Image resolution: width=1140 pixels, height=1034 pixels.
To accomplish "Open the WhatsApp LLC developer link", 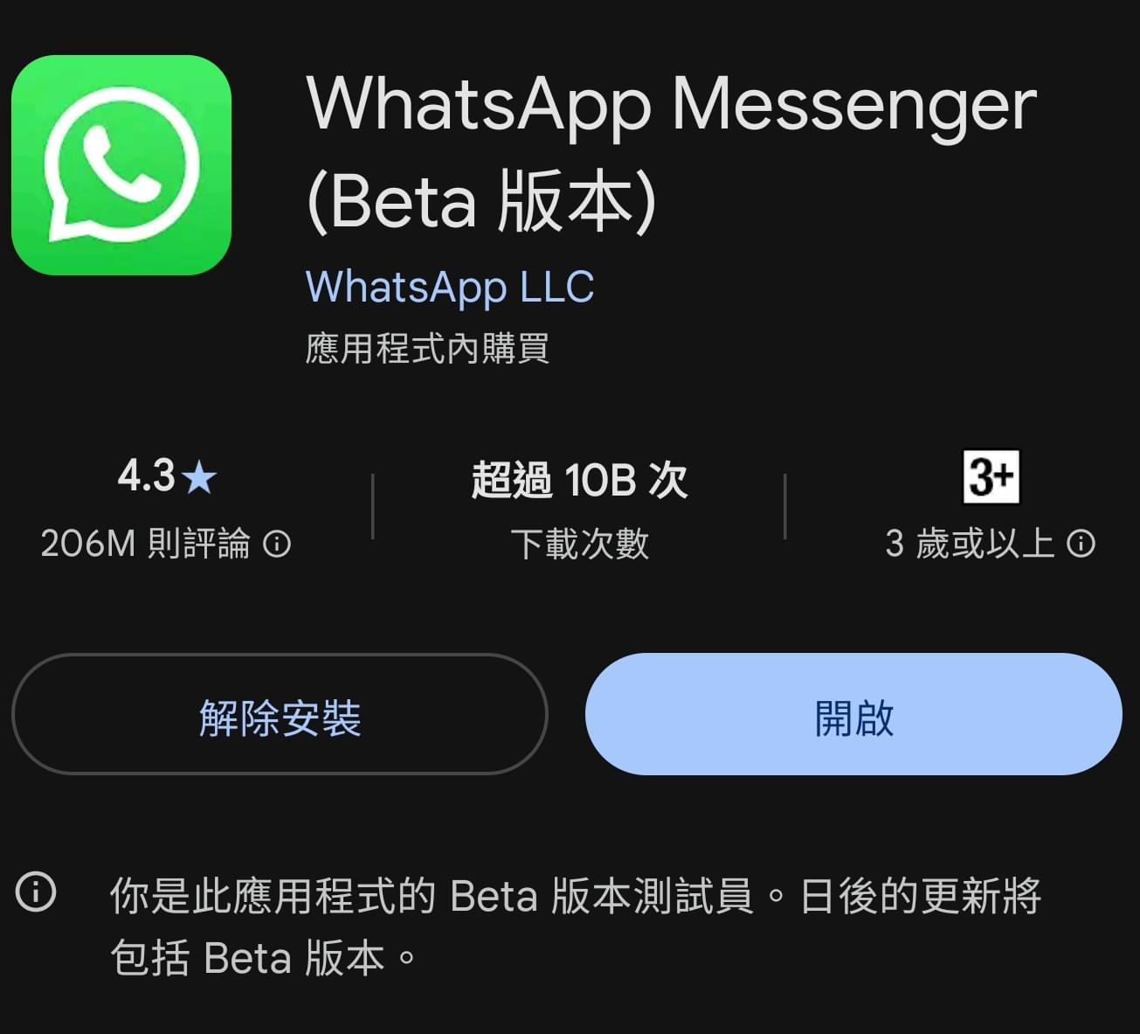I will click(450, 286).
